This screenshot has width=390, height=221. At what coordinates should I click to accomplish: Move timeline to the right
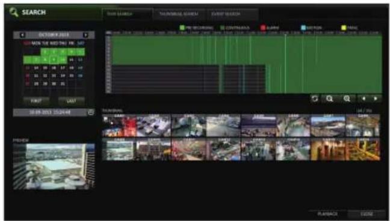[x=376, y=99]
